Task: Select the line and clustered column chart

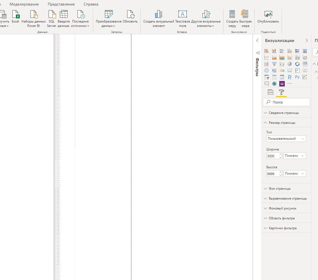Action: click(297, 57)
